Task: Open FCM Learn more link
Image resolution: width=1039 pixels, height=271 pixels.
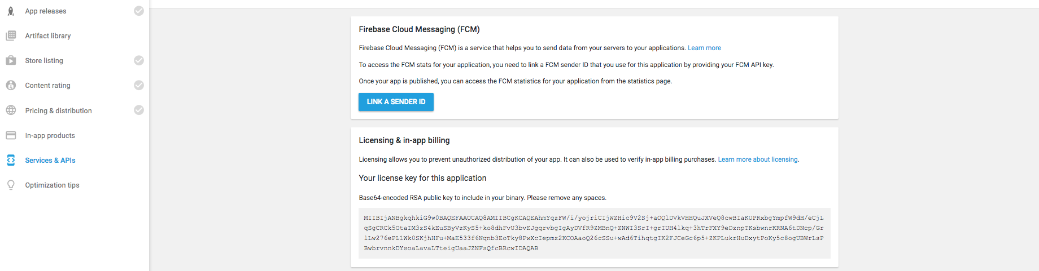Action: click(704, 48)
